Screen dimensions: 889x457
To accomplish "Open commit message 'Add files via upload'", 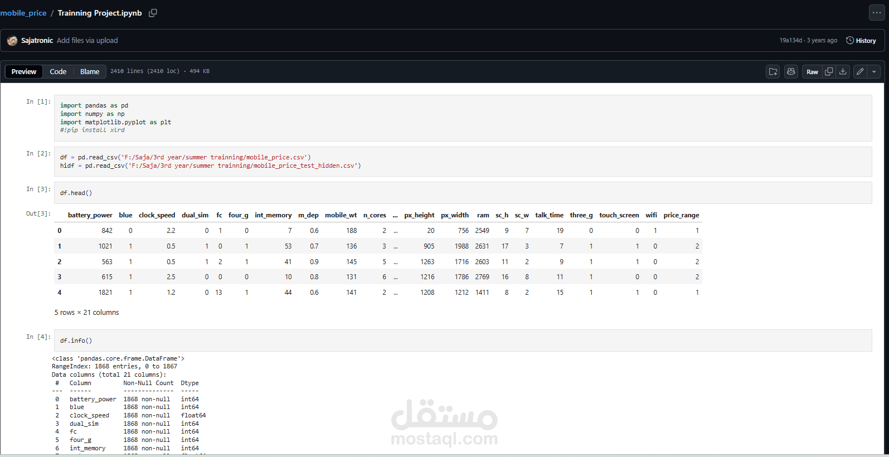I will tap(88, 41).
